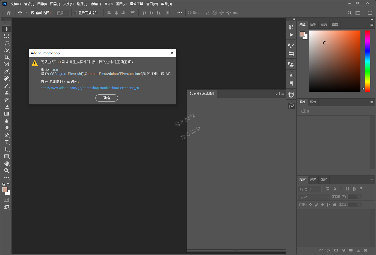Open the 滤镜(T) menu

96,4
